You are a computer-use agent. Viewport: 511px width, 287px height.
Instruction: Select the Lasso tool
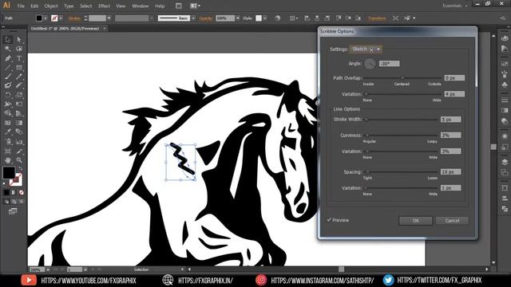pyautogui.click(x=19, y=49)
